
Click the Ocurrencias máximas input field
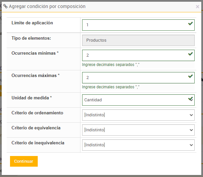(134, 78)
